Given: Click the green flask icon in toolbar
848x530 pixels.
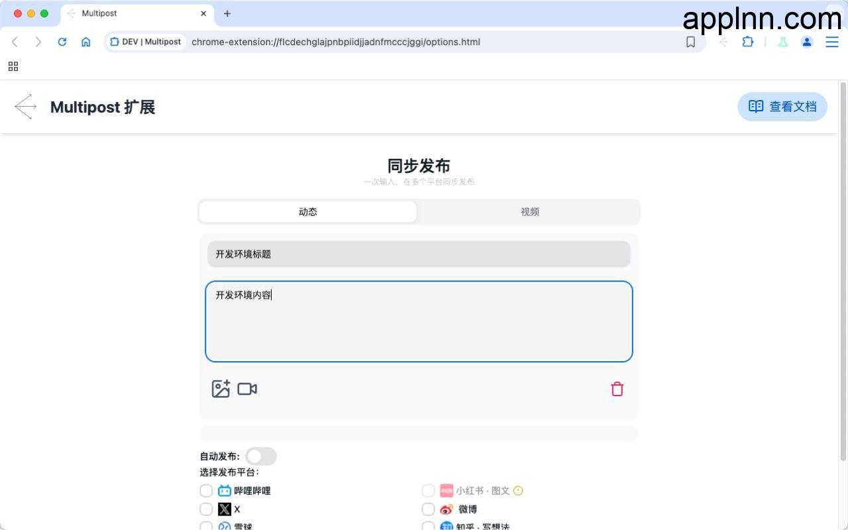Looking at the screenshot, I should pos(783,42).
